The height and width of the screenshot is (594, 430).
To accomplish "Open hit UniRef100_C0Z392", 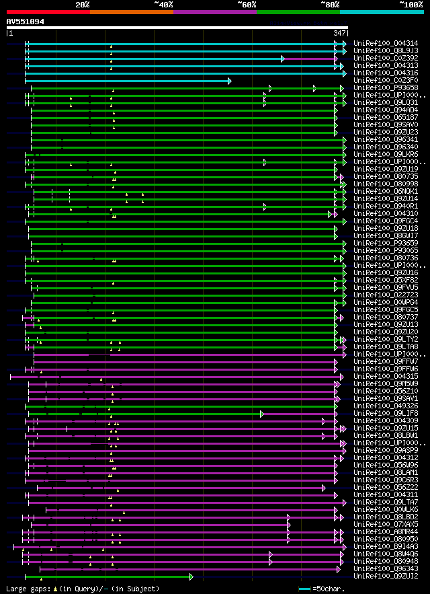I will pyautogui.click(x=386, y=59).
